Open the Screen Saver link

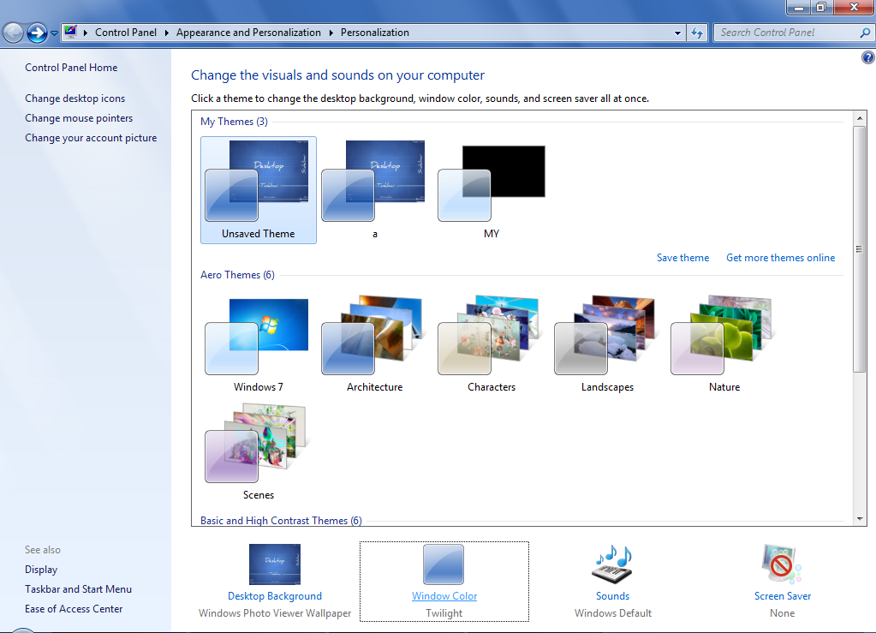coord(782,596)
